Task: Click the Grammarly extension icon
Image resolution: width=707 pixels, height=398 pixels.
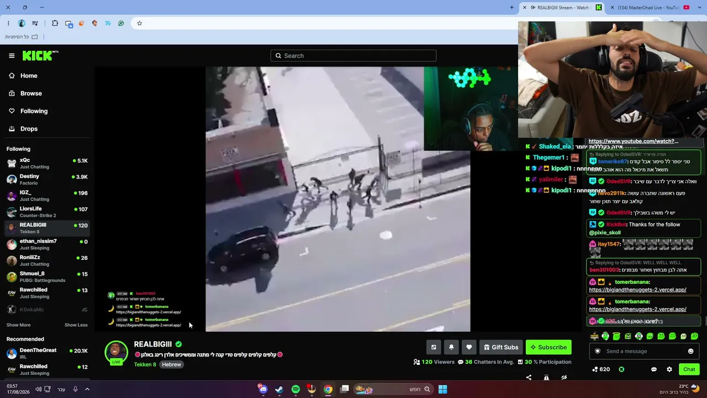Action: [x=121, y=23]
